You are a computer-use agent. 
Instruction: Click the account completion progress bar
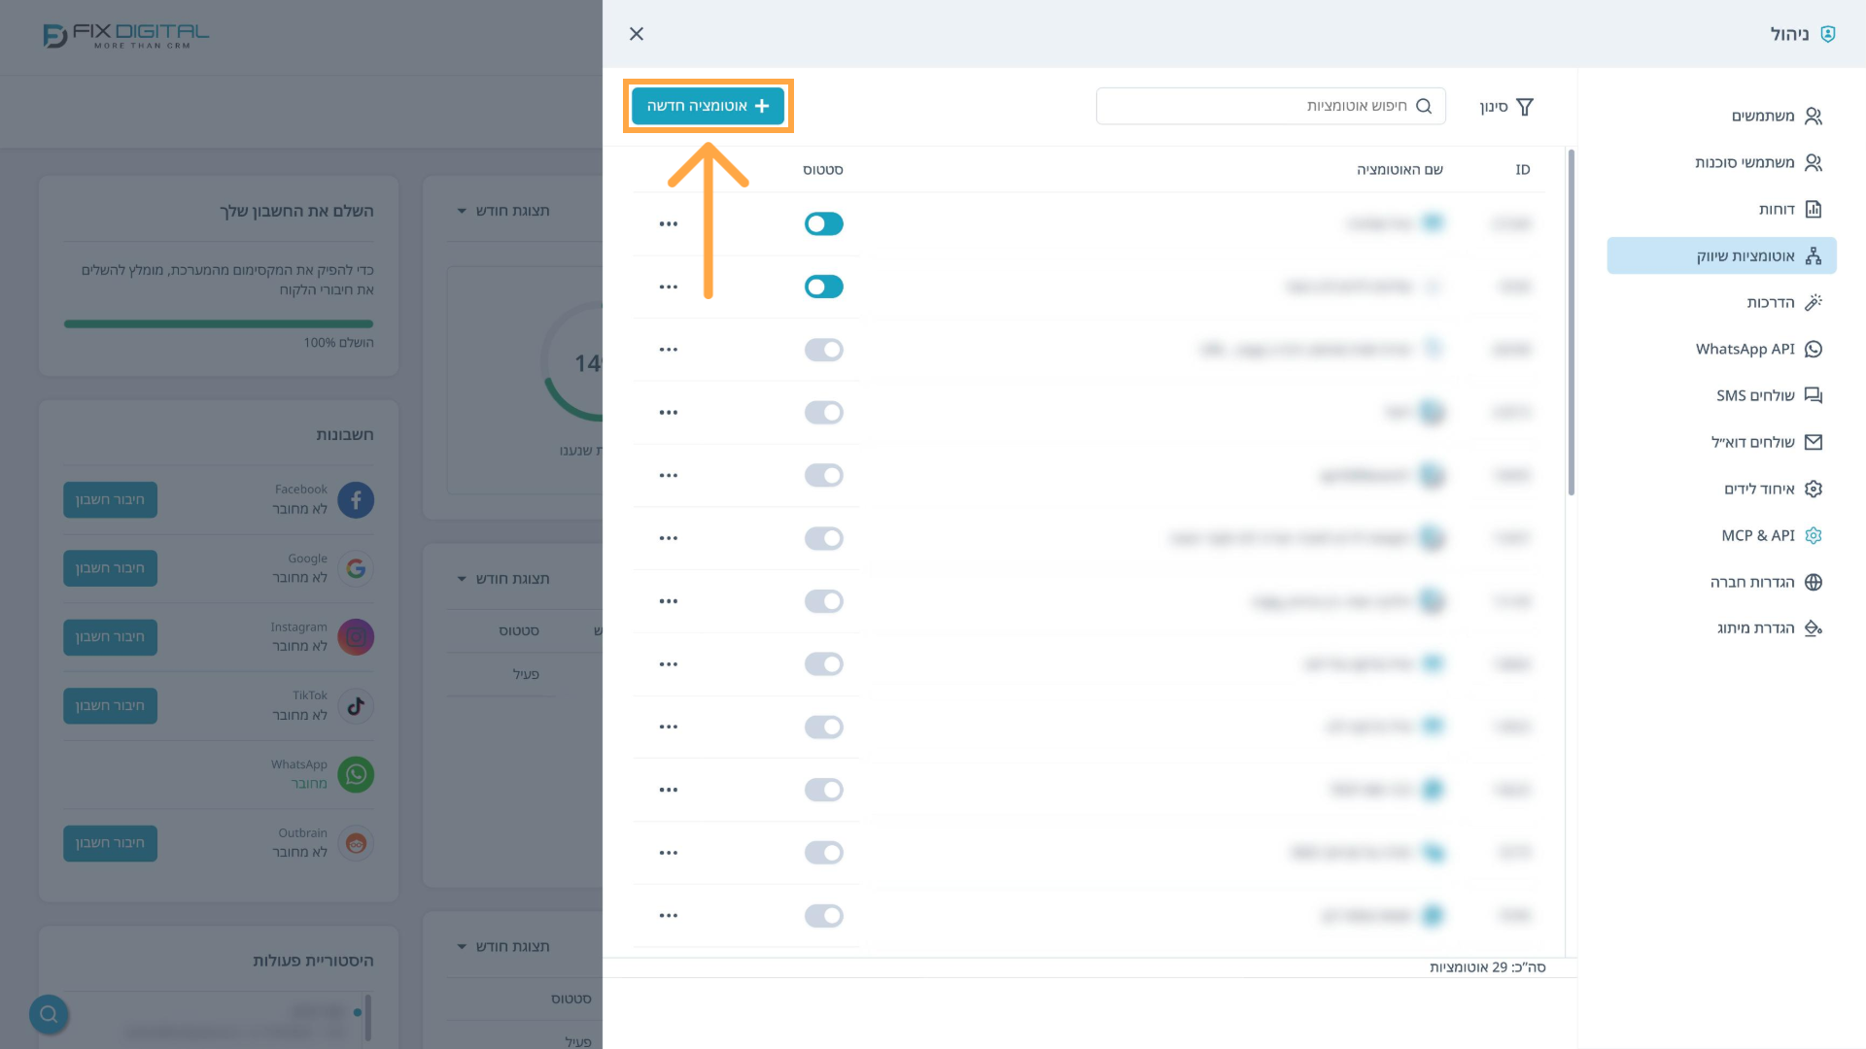tap(219, 324)
